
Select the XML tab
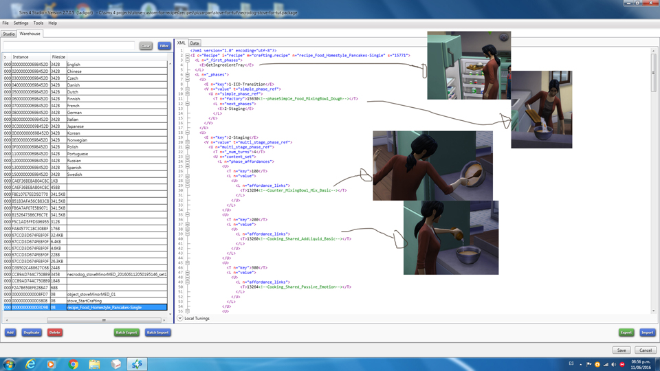(x=181, y=43)
